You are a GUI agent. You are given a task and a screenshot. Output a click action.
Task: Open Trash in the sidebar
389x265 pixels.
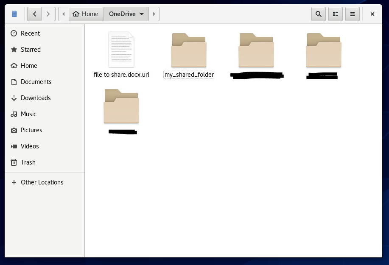click(28, 162)
